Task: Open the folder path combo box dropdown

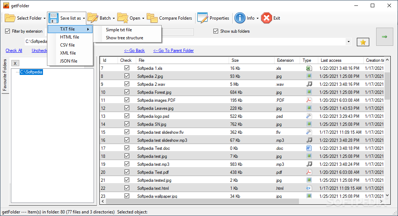Action: point(348,41)
